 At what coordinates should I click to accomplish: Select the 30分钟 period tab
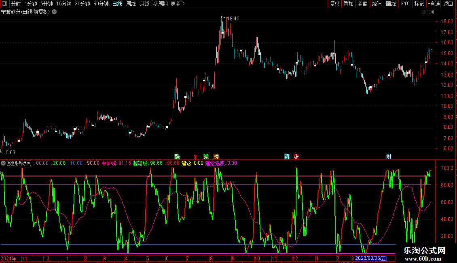click(x=83, y=4)
